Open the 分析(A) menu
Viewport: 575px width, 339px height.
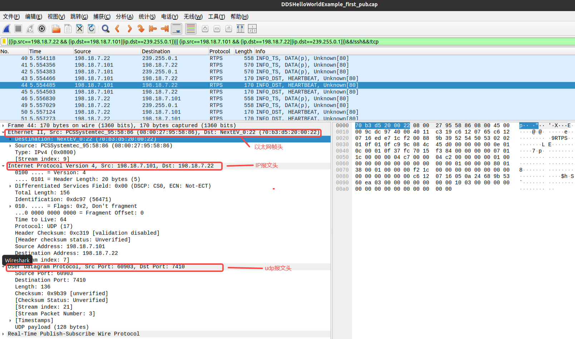pos(124,17)
